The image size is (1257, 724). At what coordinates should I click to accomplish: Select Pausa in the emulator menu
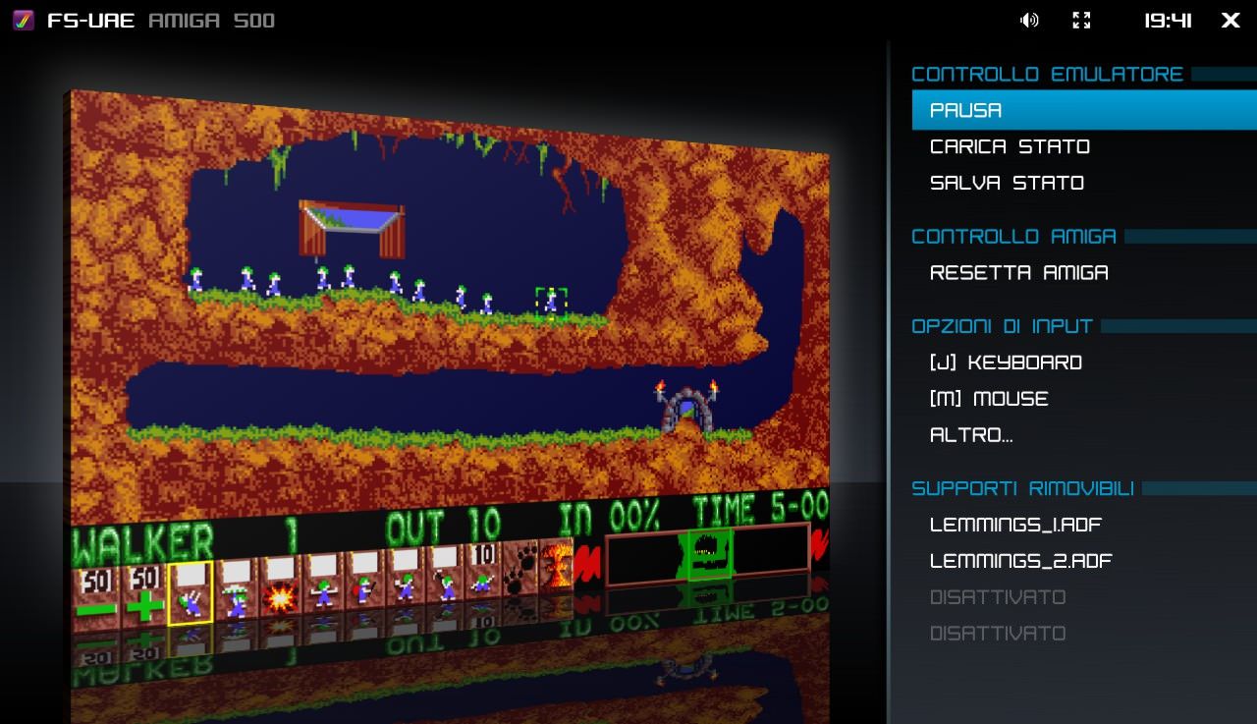[1084, 110]
